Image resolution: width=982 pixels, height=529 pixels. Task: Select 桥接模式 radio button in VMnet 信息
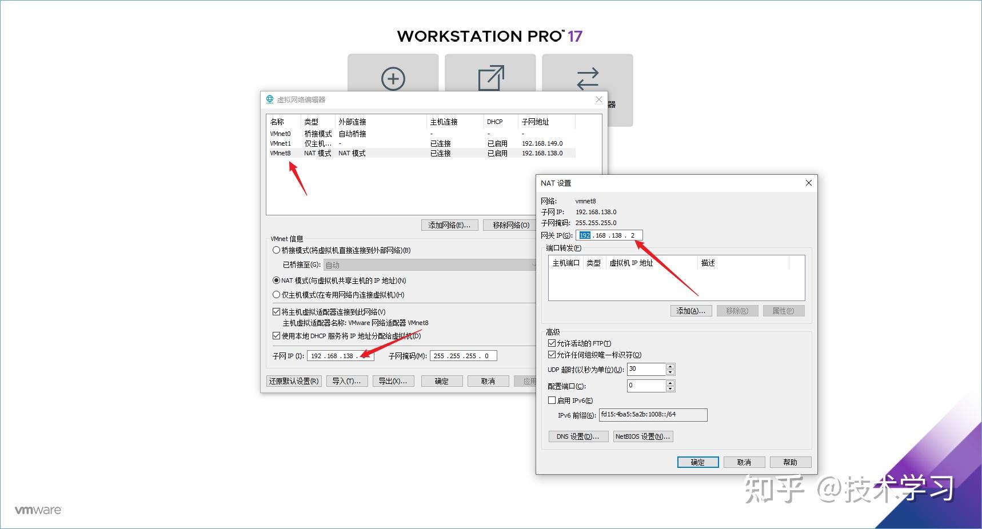tap(276, 250)
